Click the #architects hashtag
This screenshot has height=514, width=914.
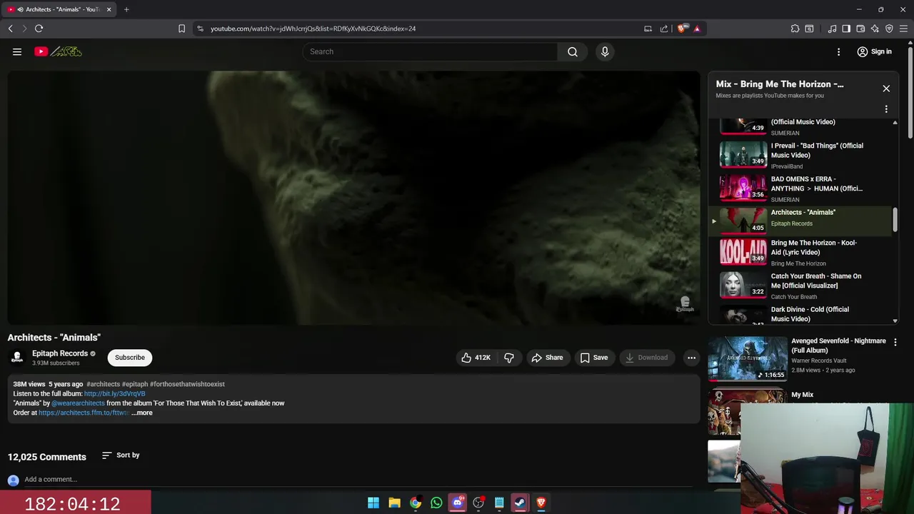(104, 384)
